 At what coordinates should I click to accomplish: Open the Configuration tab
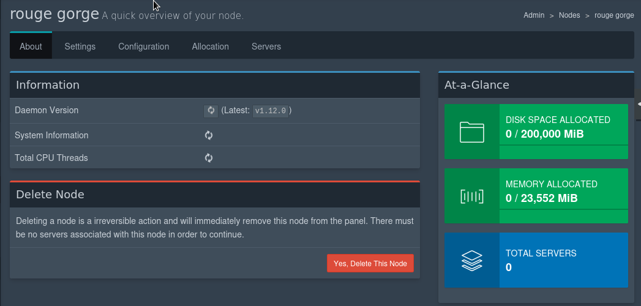pos(144,47)
